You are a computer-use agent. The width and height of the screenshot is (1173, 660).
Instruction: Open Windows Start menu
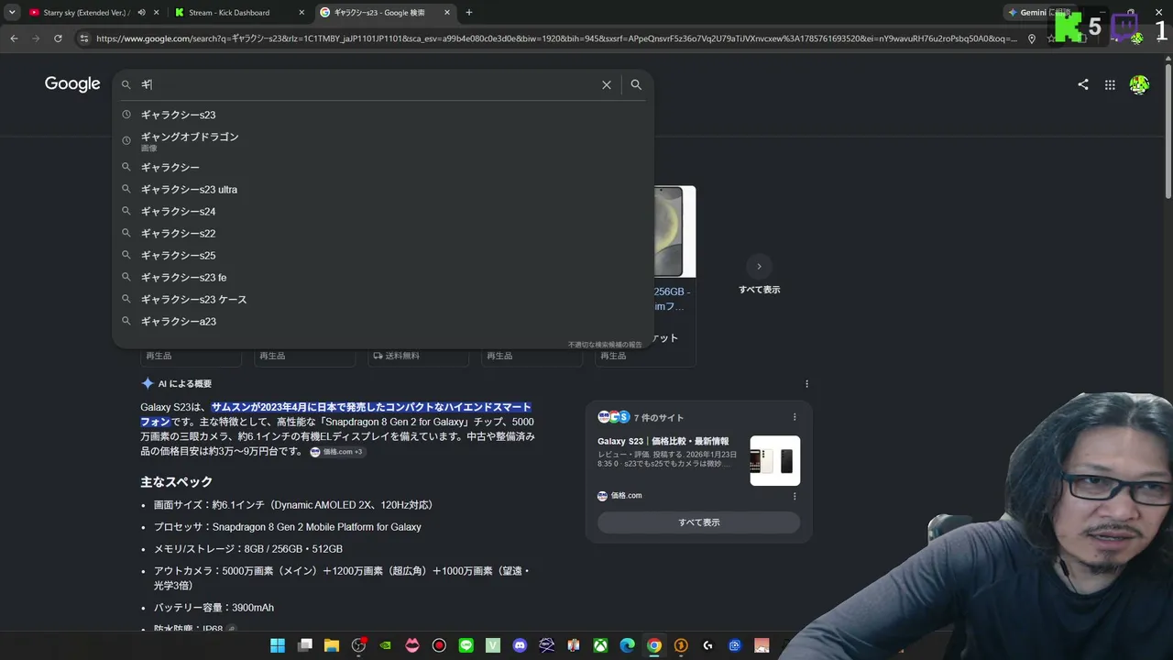click(x=278, y=645)
